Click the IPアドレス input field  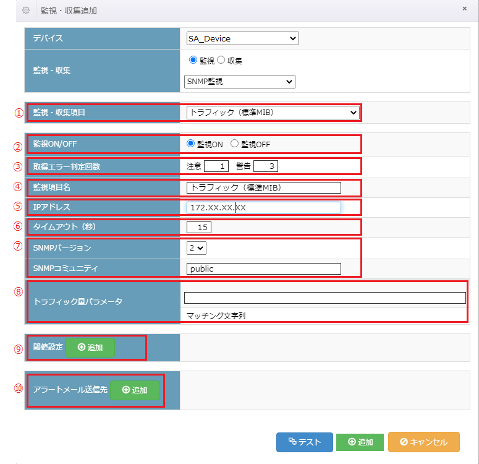tap(264, 207)
